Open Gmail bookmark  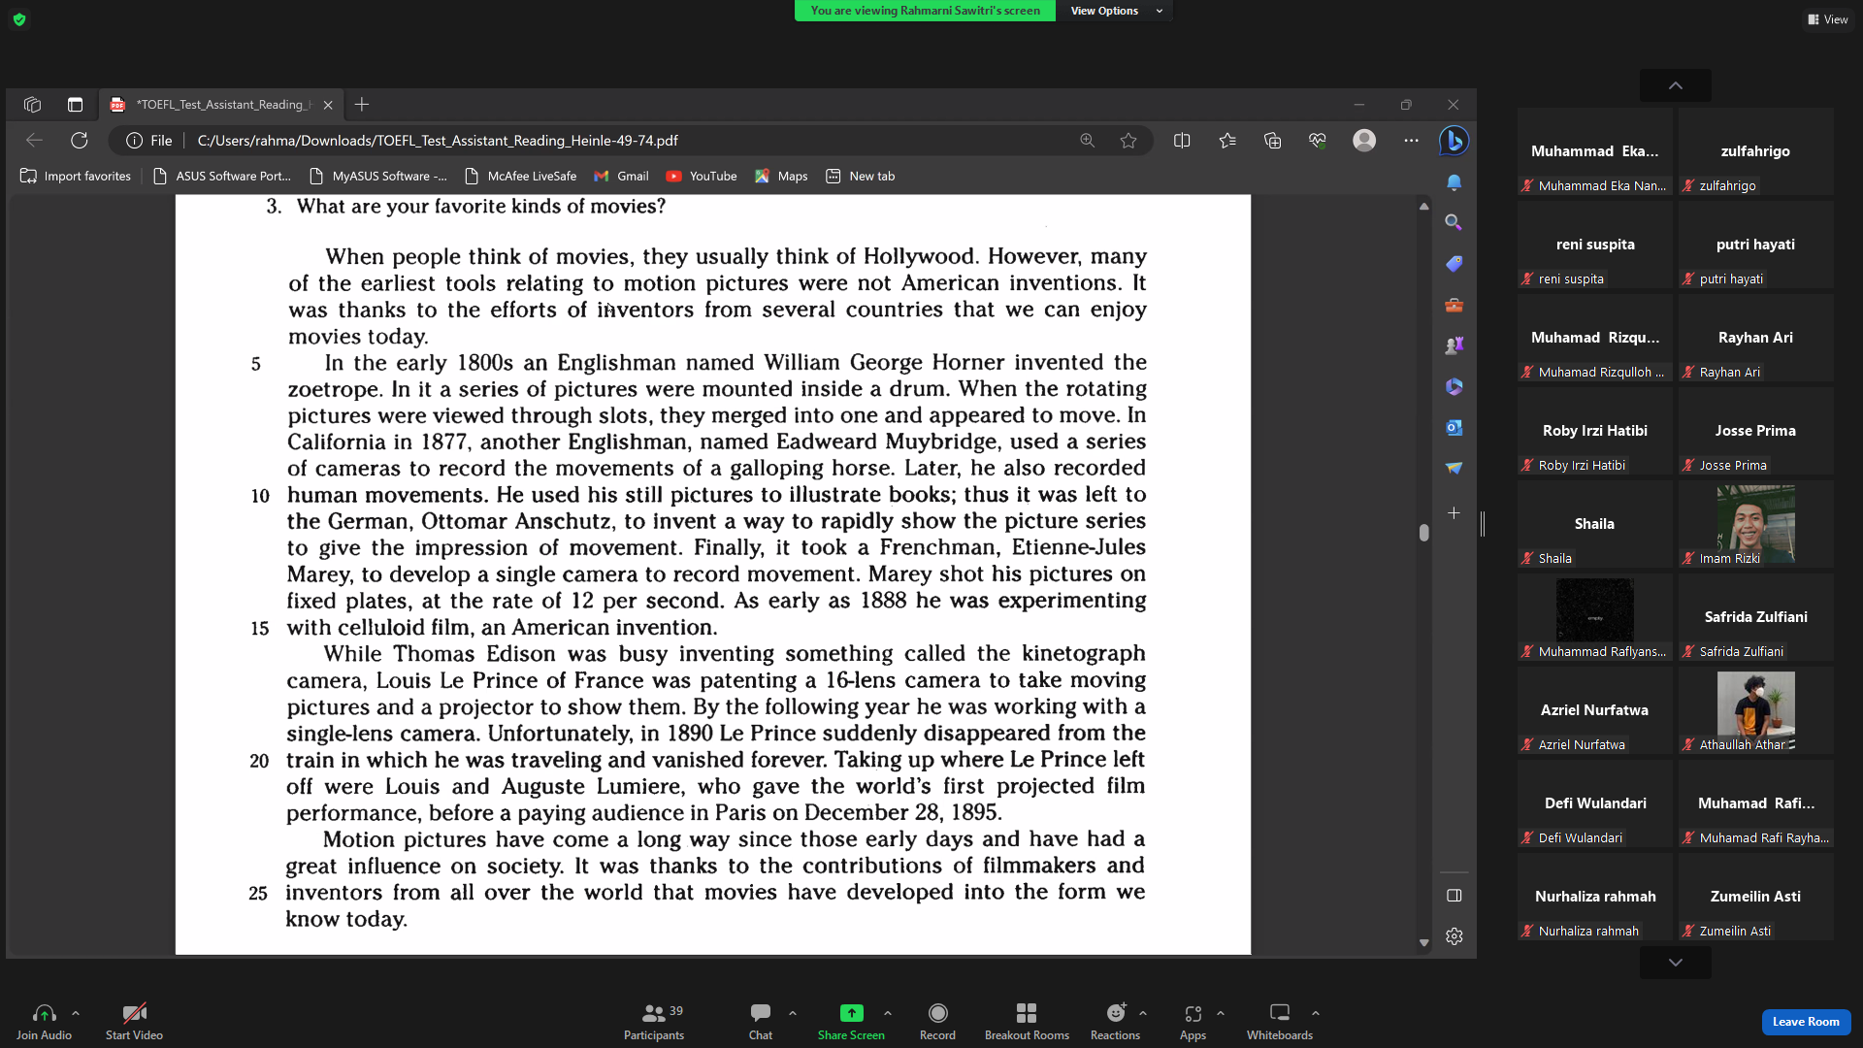pos(621,177)
